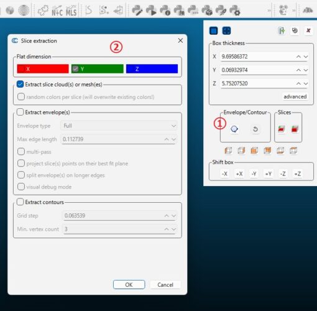Click the reset envelope arrow icon
Viewport: 317px width, 311px height.
coord(255,129)
